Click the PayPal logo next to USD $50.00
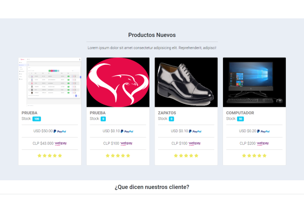Image resolution: width=304 pixels, height=197 pixels. (x=60, y=131)
